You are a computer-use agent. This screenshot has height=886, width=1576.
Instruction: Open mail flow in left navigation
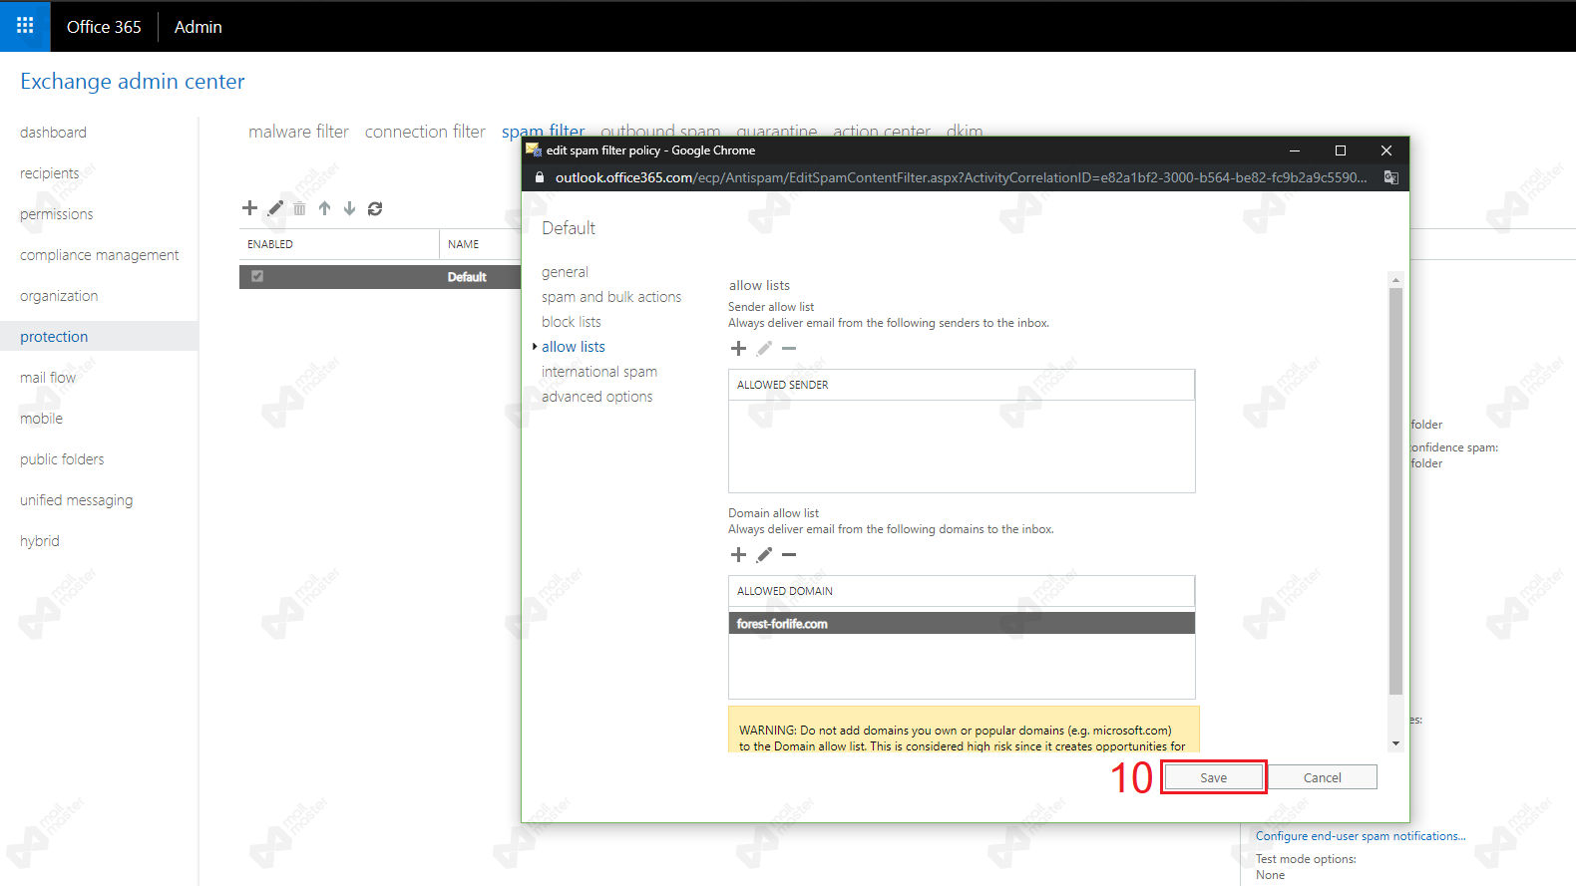coord(48,378)
